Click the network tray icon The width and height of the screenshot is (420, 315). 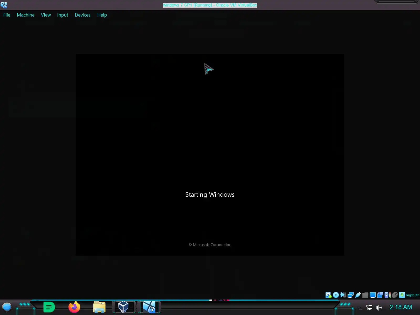click(369, 308)
